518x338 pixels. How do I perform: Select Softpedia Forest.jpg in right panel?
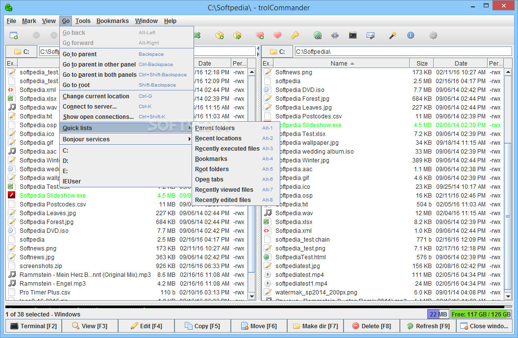pyautogui.click(x=383, y=99)
